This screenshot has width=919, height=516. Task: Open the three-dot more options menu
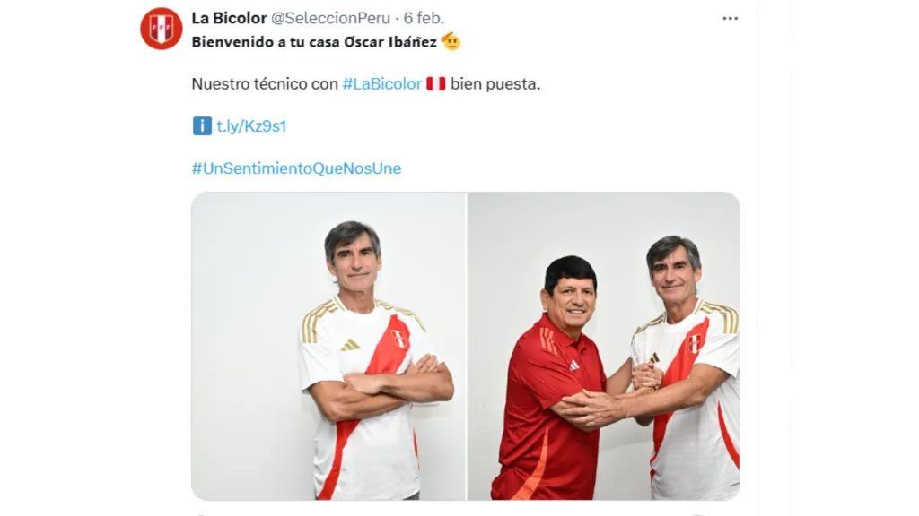pyautogui.click(x=731, y=19)
